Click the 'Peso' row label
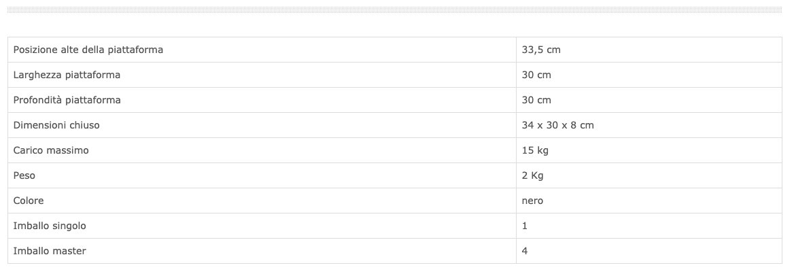The height and width of the screenshot is (274, 794). click(24, 175)
